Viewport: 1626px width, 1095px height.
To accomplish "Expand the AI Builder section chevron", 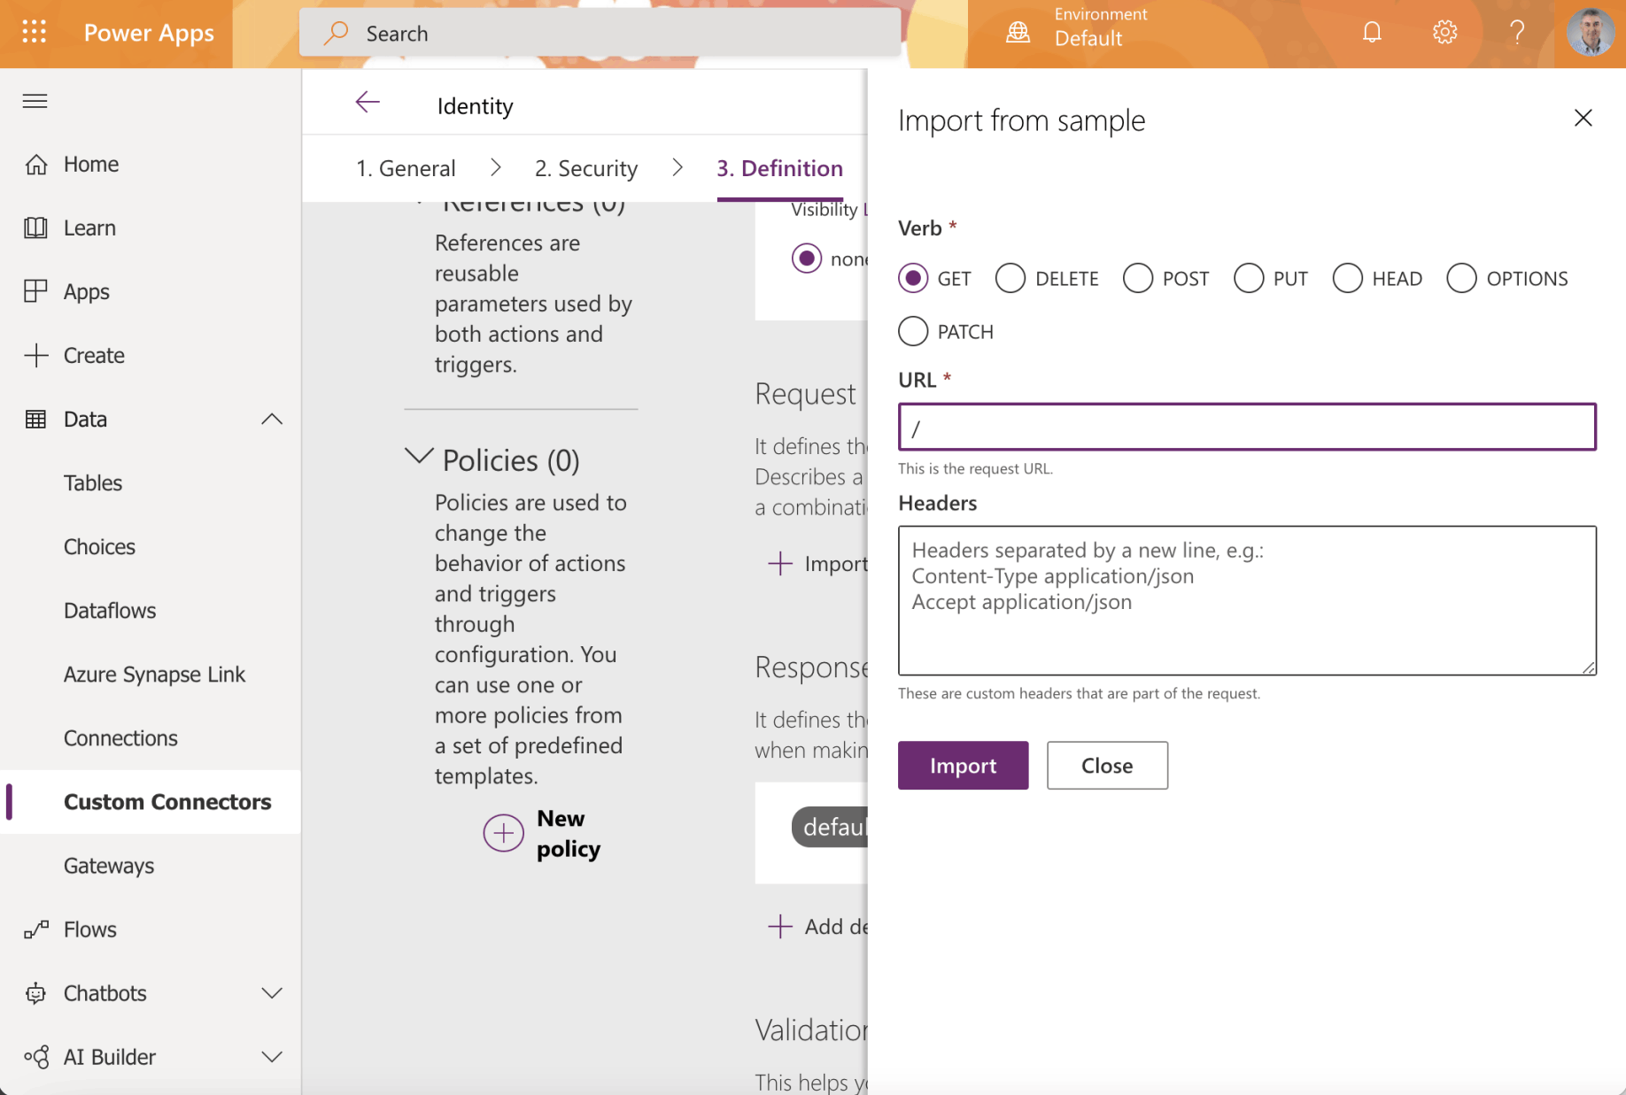I will click(x=272, y=1057).
